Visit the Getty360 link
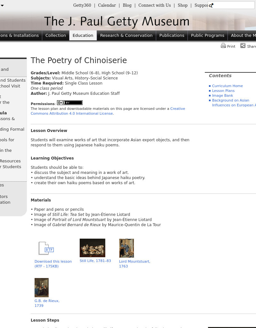Image resolution: width=256 pixels, height=328 pixels. point(82,5)
